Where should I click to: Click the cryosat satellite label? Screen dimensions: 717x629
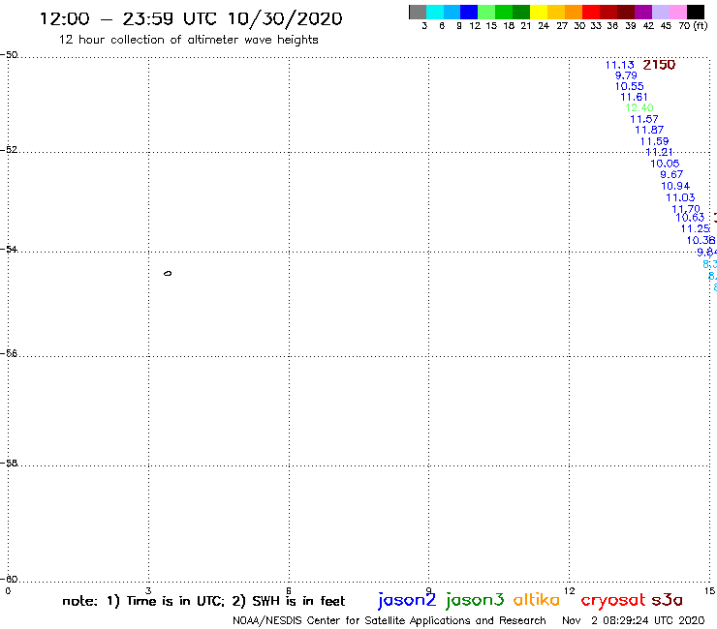(x=613, y=601)
